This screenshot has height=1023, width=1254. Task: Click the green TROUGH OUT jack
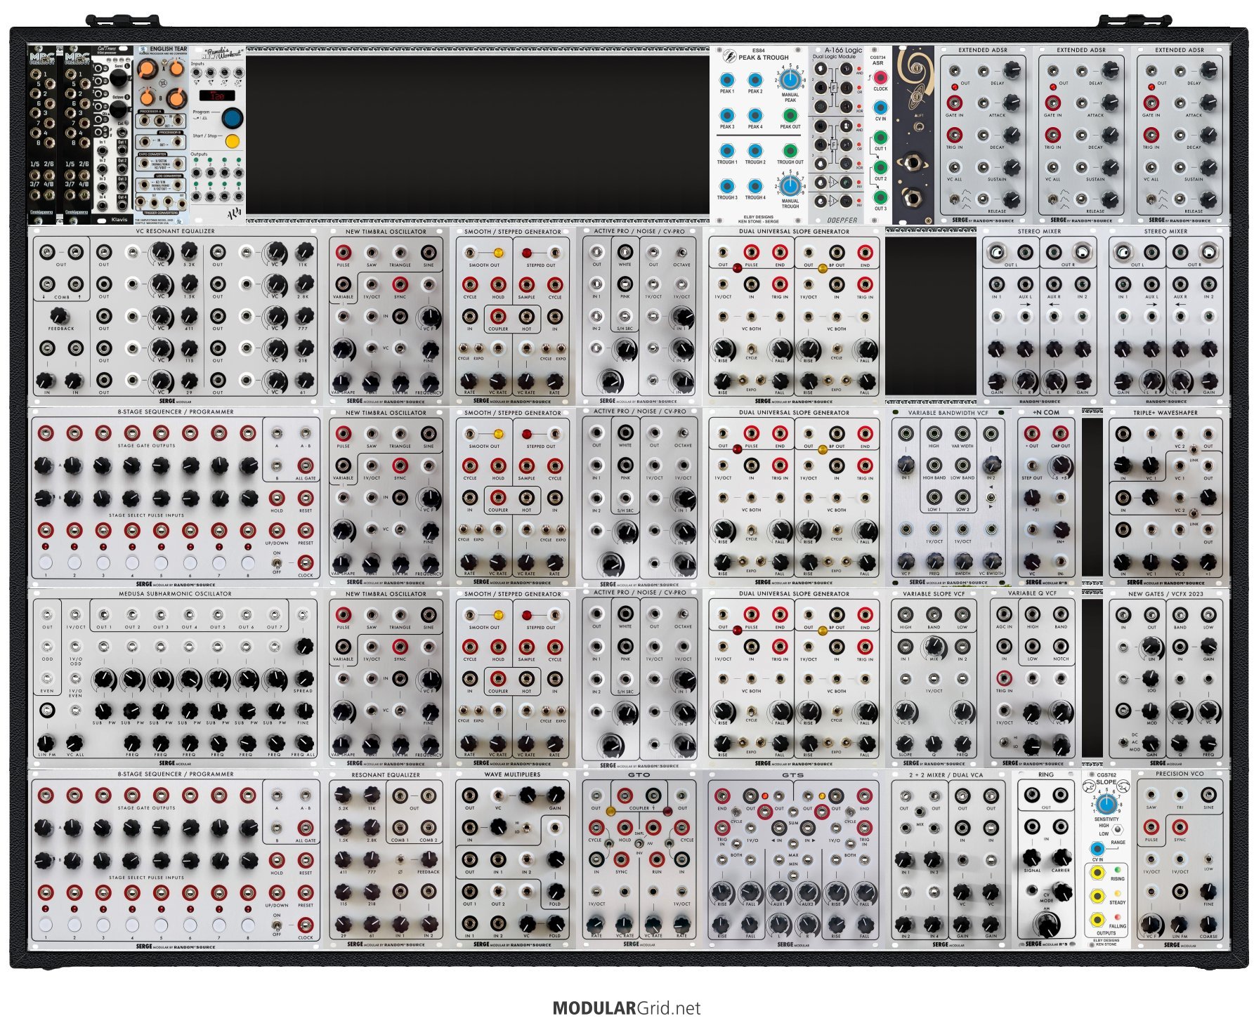790,150
